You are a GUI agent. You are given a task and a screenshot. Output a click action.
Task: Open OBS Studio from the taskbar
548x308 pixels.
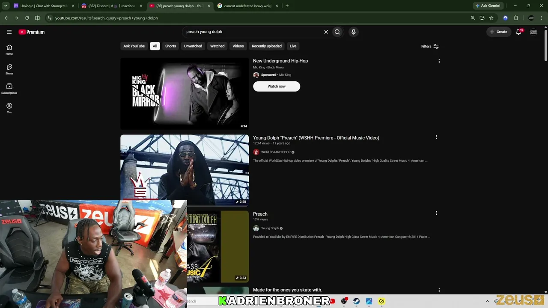pos(344,301)
